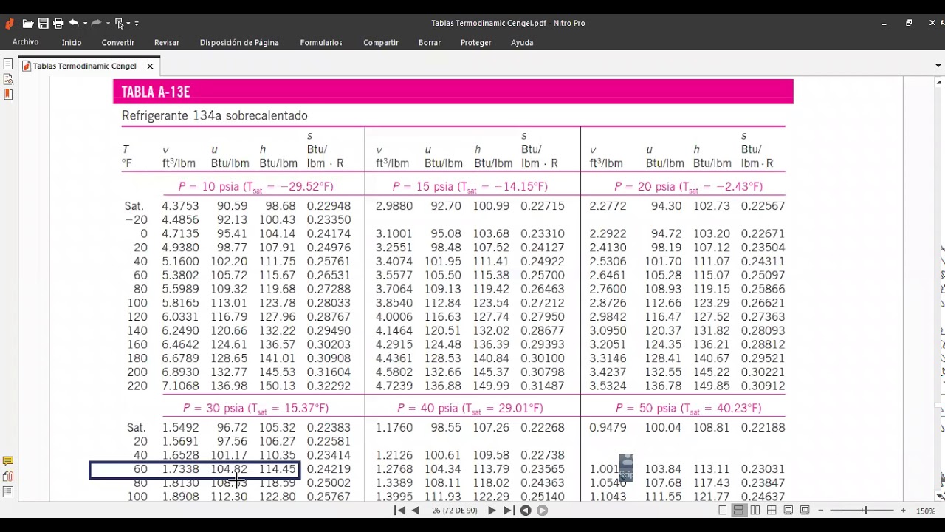The image size is (945, 532).
Task: Open the Revisar ribbon tab
Action: coord(167,42)
